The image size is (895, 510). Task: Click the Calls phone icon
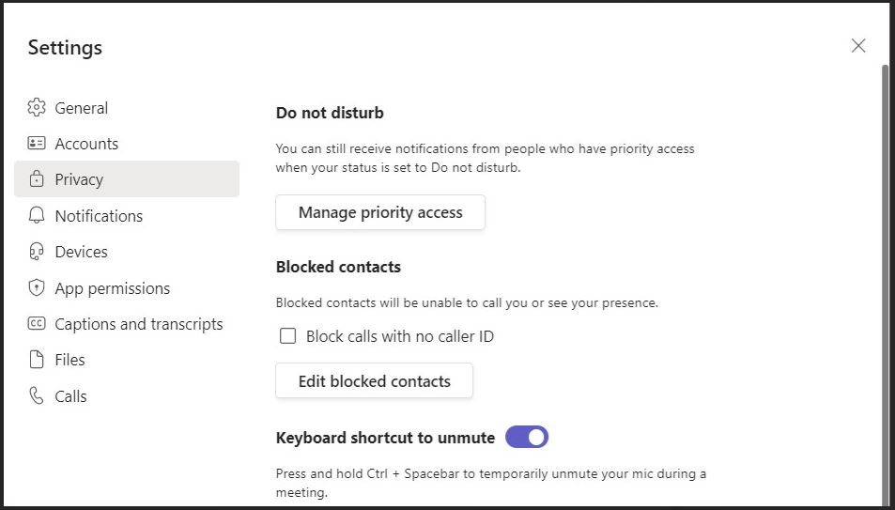pos(37,396)
